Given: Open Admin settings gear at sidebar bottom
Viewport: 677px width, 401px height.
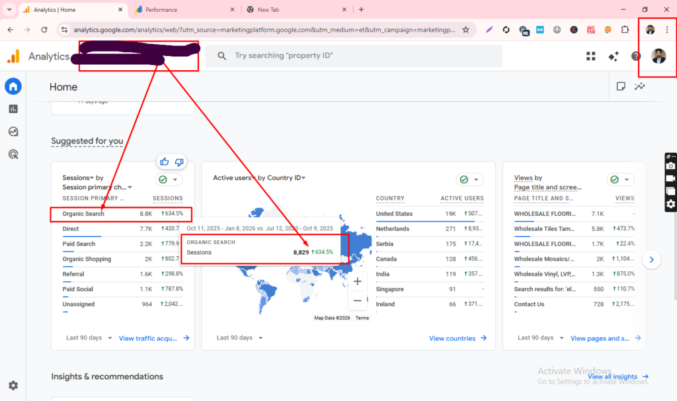Looking at the screenshot, I should [x=13, y=385].
